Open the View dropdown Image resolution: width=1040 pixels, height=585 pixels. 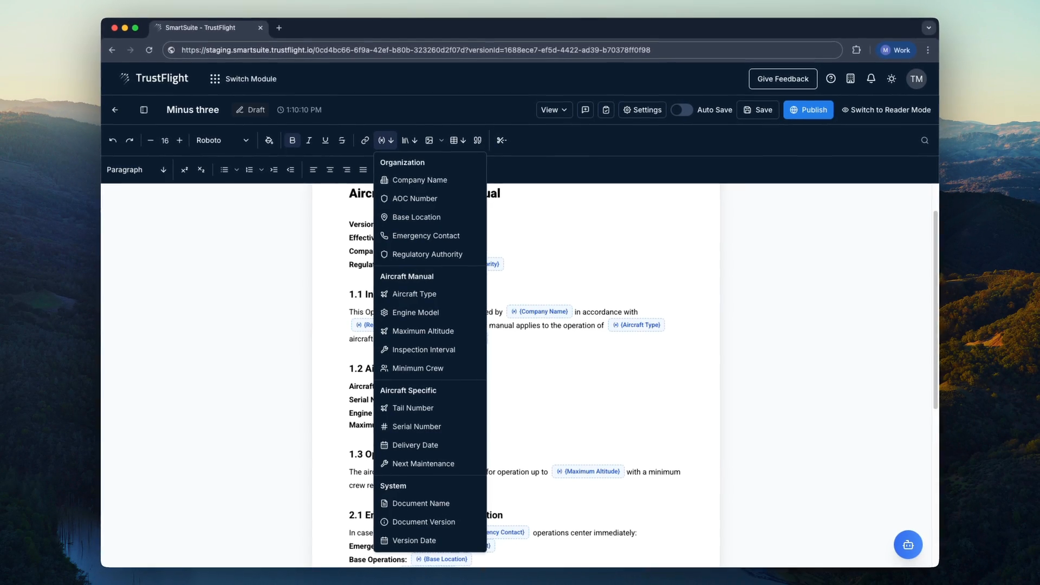click(554, 110)
